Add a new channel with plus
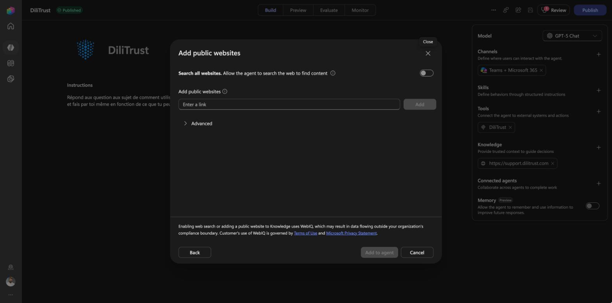Viewport: 612px width, 303px height. (599, 54)
